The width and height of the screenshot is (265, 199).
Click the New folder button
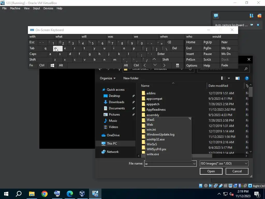131,78
